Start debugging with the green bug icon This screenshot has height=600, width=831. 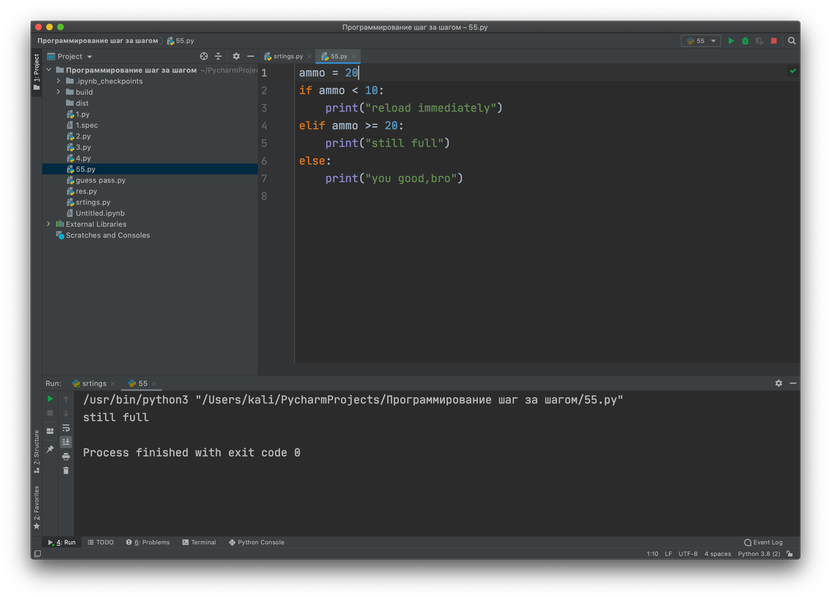745,41
